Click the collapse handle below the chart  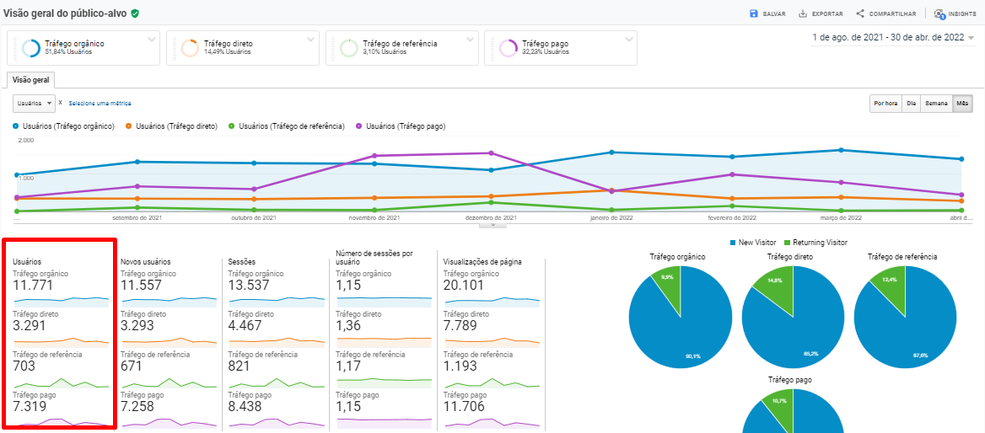click(x=492, y=225)
